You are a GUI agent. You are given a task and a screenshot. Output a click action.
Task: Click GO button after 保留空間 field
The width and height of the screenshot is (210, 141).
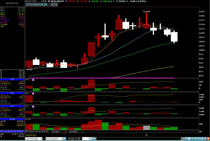pyautogui.click(x=93, y=139)
